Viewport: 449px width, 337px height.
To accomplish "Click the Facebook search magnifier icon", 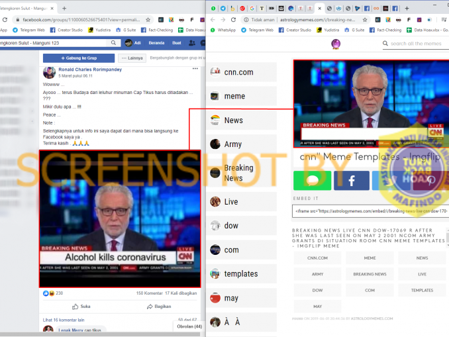I will click(x=113, y=42).
